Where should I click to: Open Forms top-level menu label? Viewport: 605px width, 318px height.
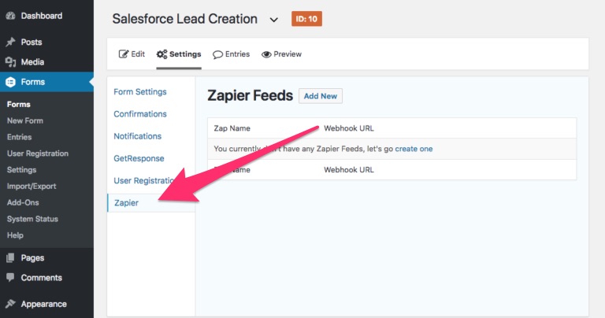click(x=33, y=82)
